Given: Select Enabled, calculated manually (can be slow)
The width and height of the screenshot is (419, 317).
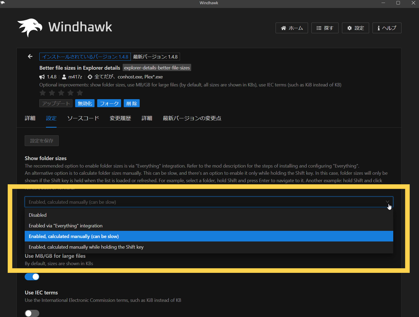Looking at the screenshot, I should coord(209,236).
